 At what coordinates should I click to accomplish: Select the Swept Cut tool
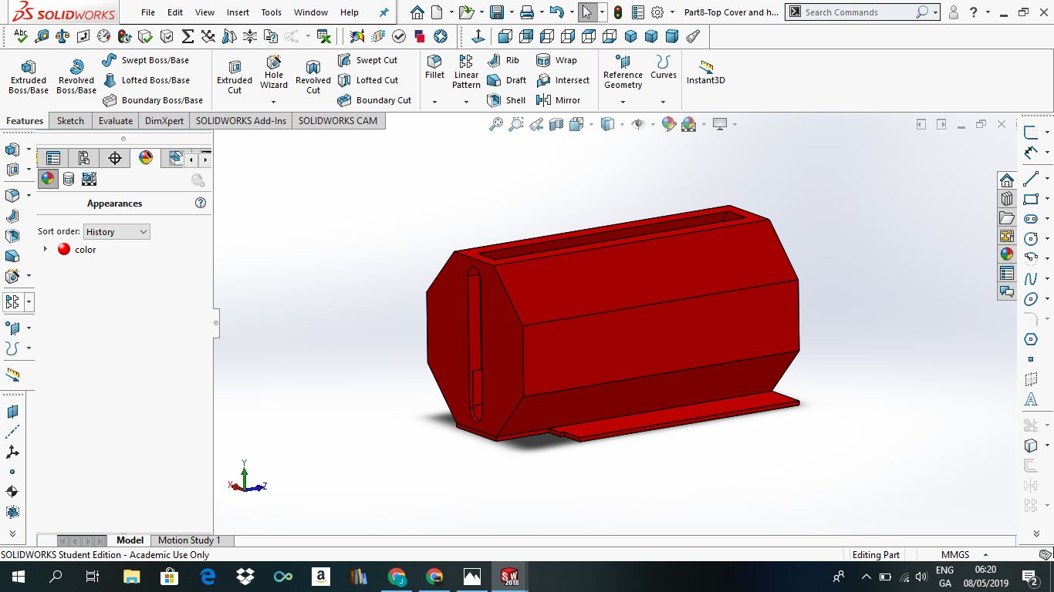coord(368,60)
